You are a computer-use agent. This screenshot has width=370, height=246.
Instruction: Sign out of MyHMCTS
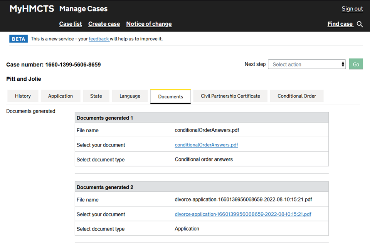coord(352,9)
